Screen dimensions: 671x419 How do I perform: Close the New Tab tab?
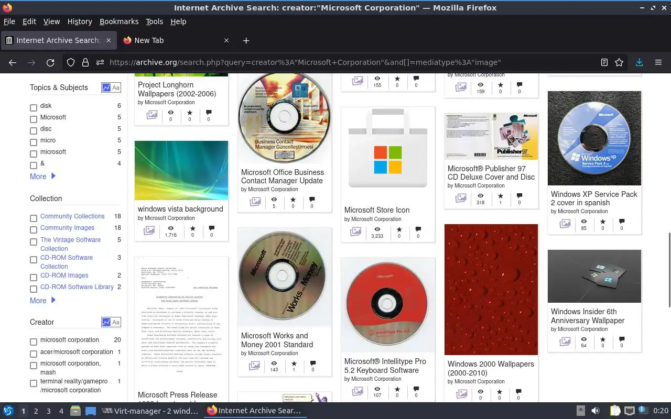point(226,40)
